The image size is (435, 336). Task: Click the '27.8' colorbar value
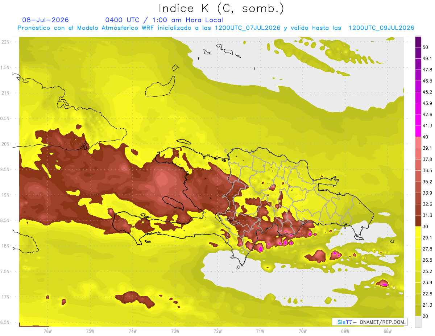[427, 249]
